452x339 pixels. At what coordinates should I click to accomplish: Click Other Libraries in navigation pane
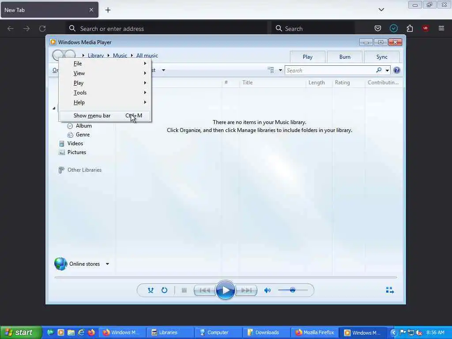[84, 170]
